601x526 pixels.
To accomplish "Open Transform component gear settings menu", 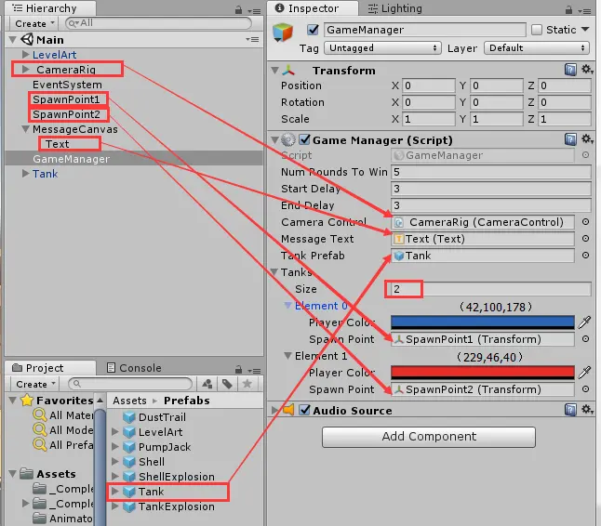I will [x=587, y=70].
